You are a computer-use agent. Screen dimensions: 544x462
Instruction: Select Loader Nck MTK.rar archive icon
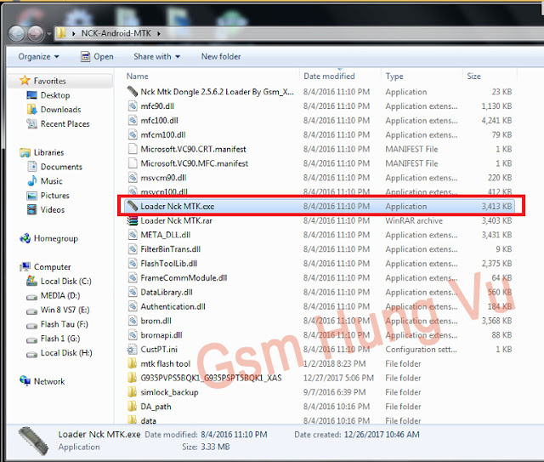[x=133, y=220]
